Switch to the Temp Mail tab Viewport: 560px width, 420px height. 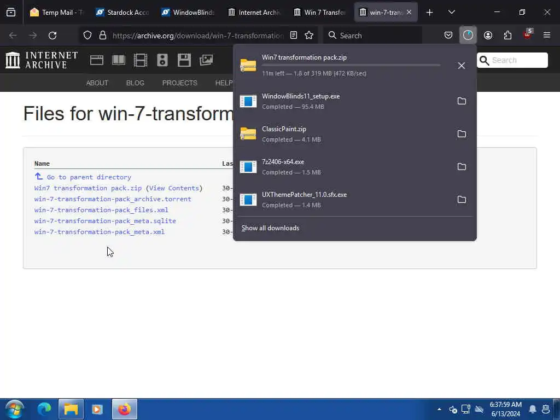(x=57, y=13)
